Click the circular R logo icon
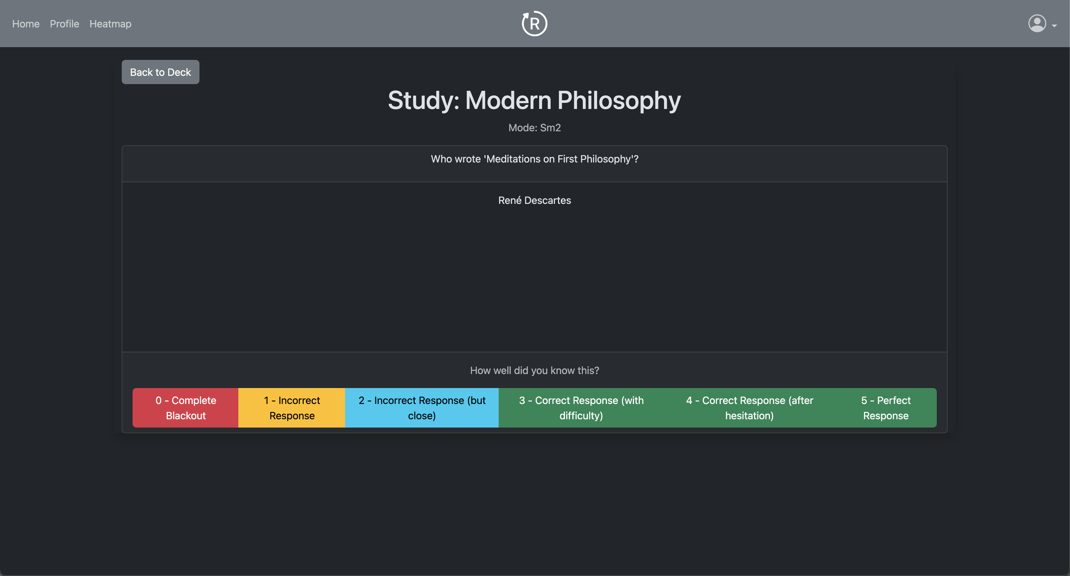 534,24
